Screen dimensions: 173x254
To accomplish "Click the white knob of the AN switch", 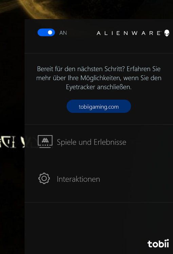I will (50, 33).
